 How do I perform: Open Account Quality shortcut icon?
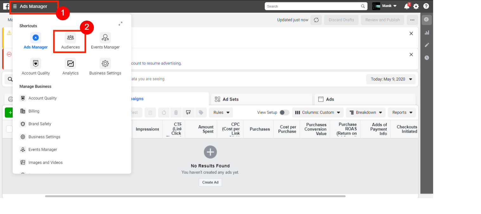click(x=36, y=64)
